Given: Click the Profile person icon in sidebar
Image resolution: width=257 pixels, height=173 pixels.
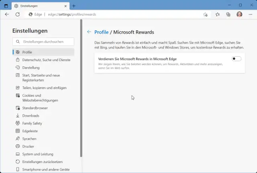Looking at the screenshot, I should [18, 52].
